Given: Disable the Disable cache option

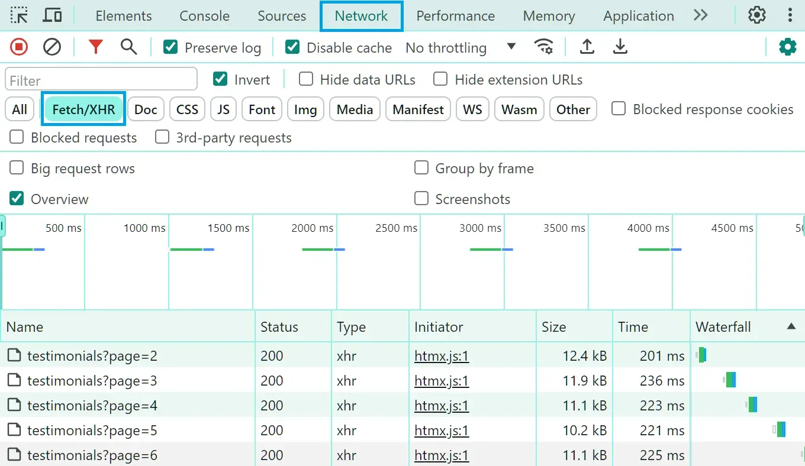Looking at the screenshot, I should [292, 47].
